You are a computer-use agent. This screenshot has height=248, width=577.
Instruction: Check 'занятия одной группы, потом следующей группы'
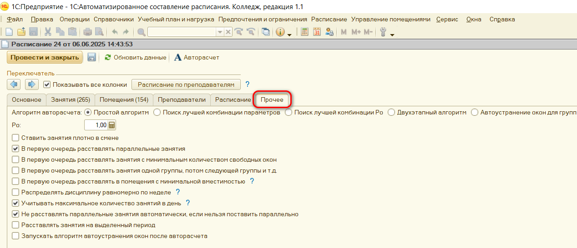coord(15,170)
